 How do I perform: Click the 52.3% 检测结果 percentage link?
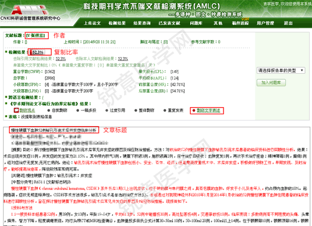tap(38, 52)
